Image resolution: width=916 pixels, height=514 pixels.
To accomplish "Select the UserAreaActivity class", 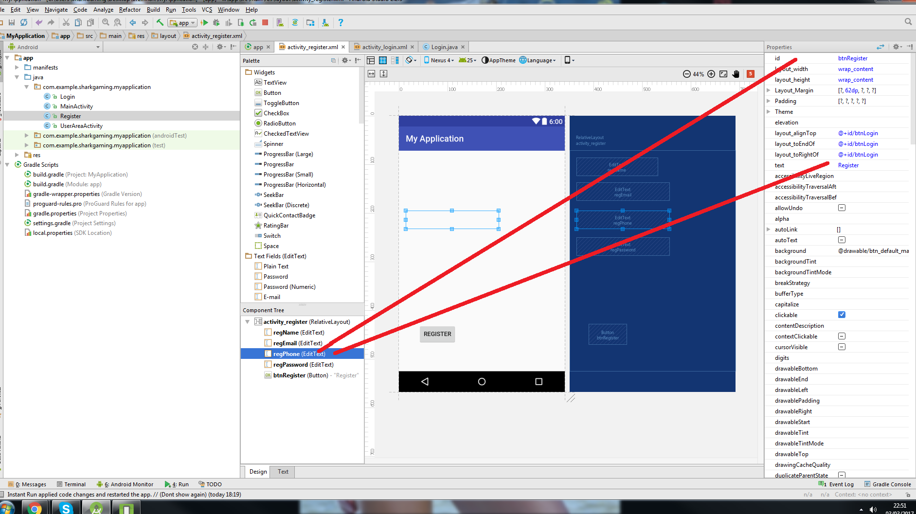I will click(x=81, y=125).
